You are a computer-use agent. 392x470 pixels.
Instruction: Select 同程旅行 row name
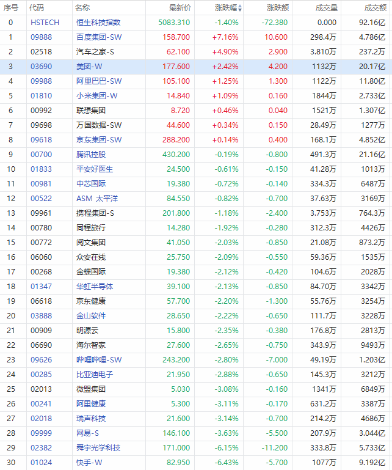point(91,228)
